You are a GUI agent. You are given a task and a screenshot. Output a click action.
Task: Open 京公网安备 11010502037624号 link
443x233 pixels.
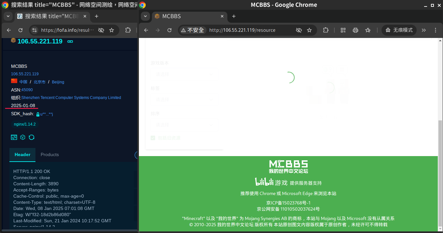pos(289,209)
